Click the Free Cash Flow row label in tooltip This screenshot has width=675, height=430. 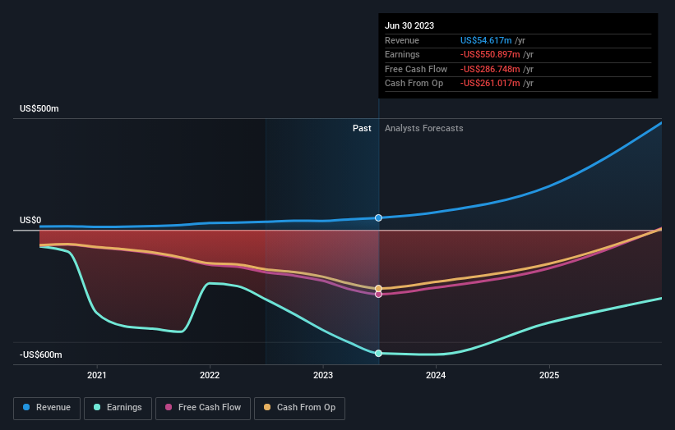[x=416, y=69]
